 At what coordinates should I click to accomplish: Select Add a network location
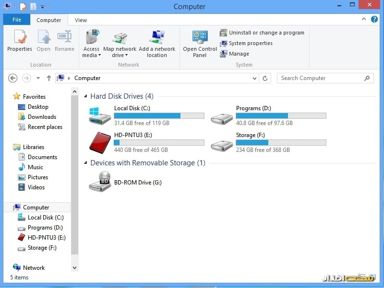(x=157, y=43)
